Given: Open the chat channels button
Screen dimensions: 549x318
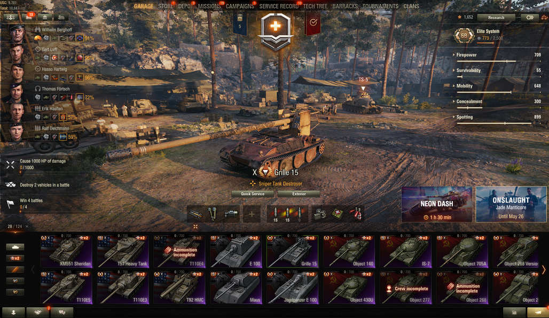Looking at the screenshot, I should tap(62, 313).
